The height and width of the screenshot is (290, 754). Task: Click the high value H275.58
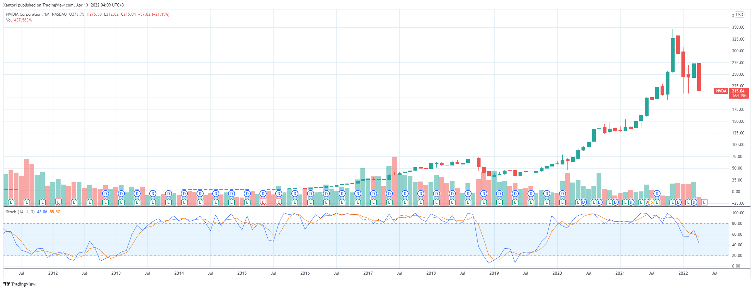pos(94,14)
